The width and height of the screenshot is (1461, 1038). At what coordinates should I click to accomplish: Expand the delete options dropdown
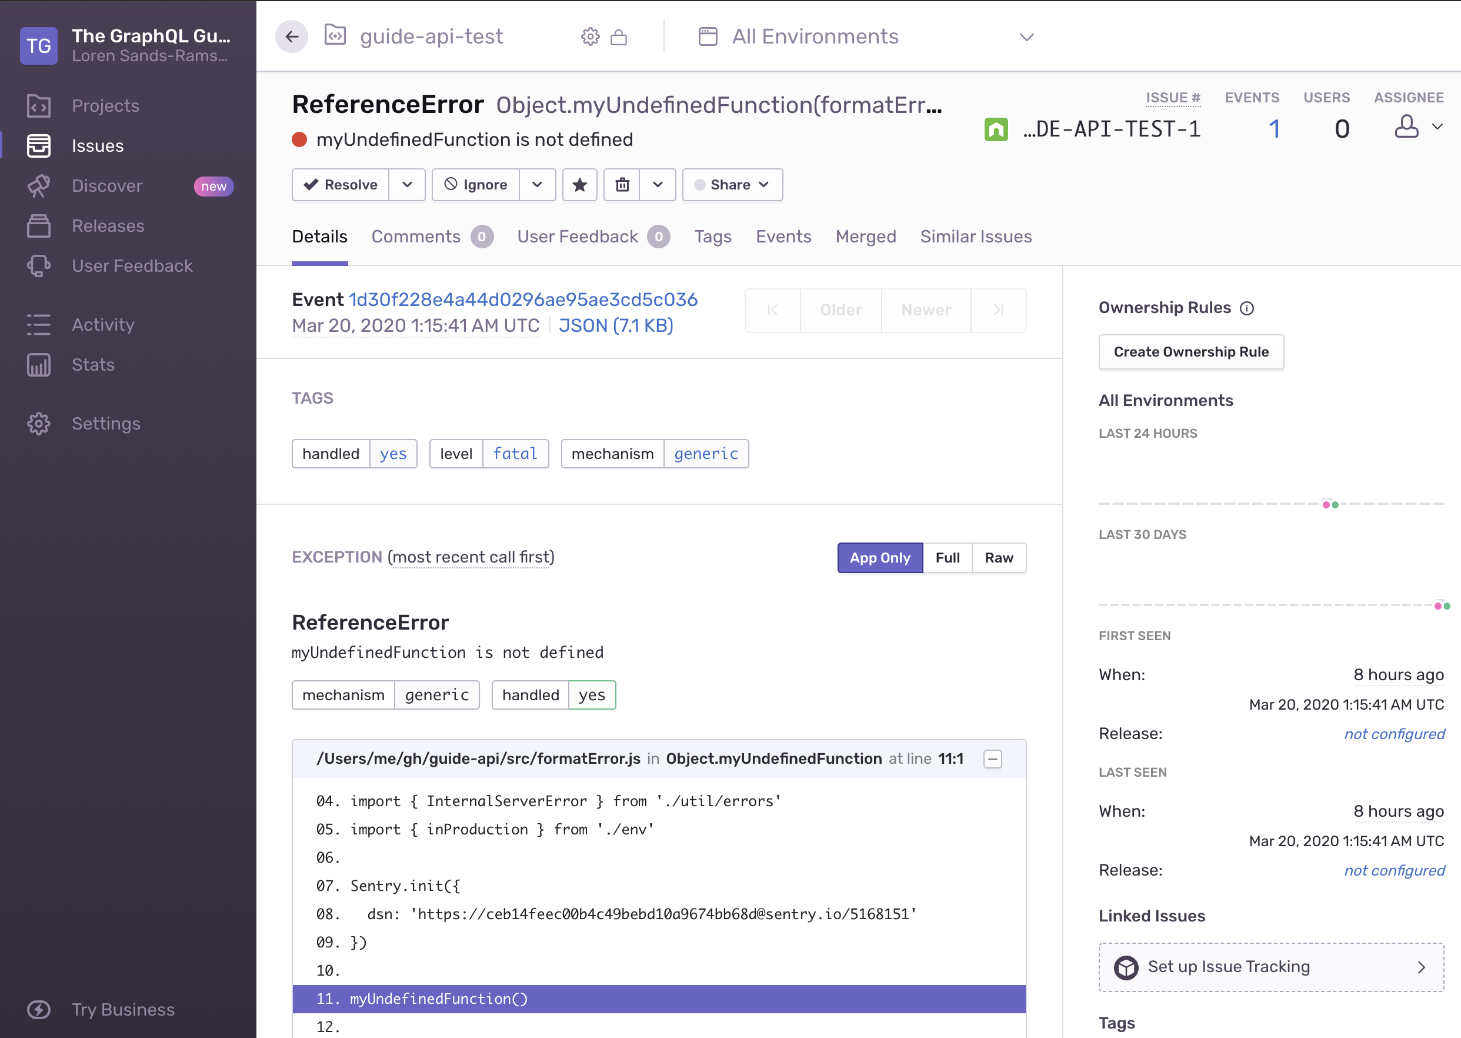tap(658, 185)
